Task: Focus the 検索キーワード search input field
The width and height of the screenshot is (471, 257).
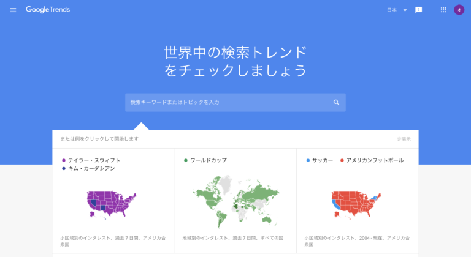Action: click(x=235, y=103)
